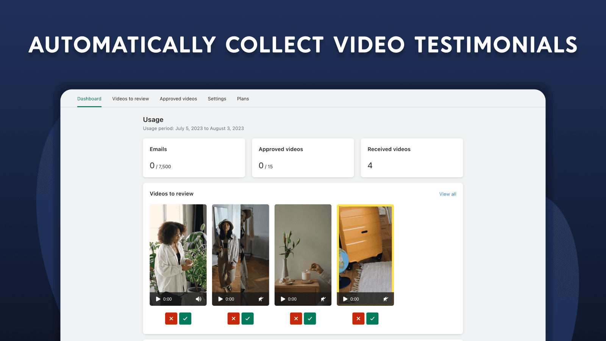Image resolution: width=606 pixels, height=341 pixels.
Task: Play the video of the woman in a hat
Action: (220, 299)
